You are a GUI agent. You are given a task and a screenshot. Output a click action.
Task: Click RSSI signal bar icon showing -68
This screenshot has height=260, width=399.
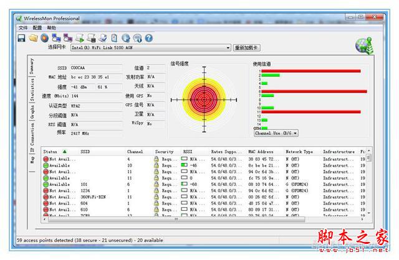(185, 184)
